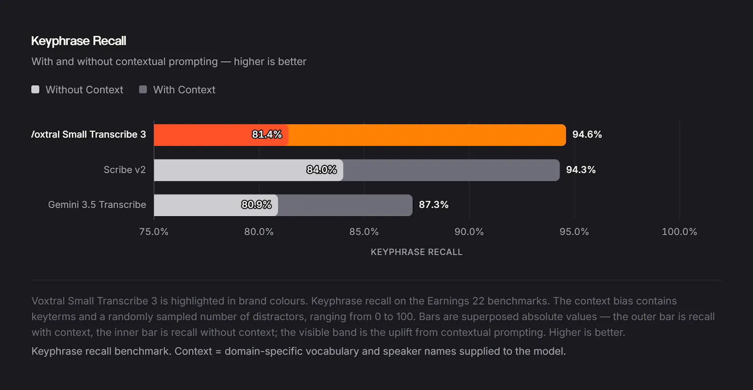Click the KEYPHRASE RECALL axis title

(417, 252)
